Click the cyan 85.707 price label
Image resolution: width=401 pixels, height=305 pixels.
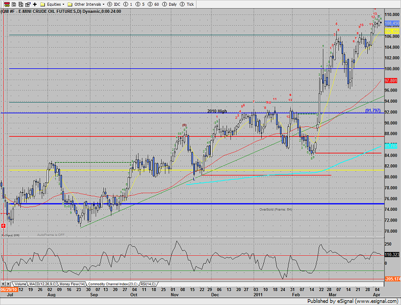[391, 146]
